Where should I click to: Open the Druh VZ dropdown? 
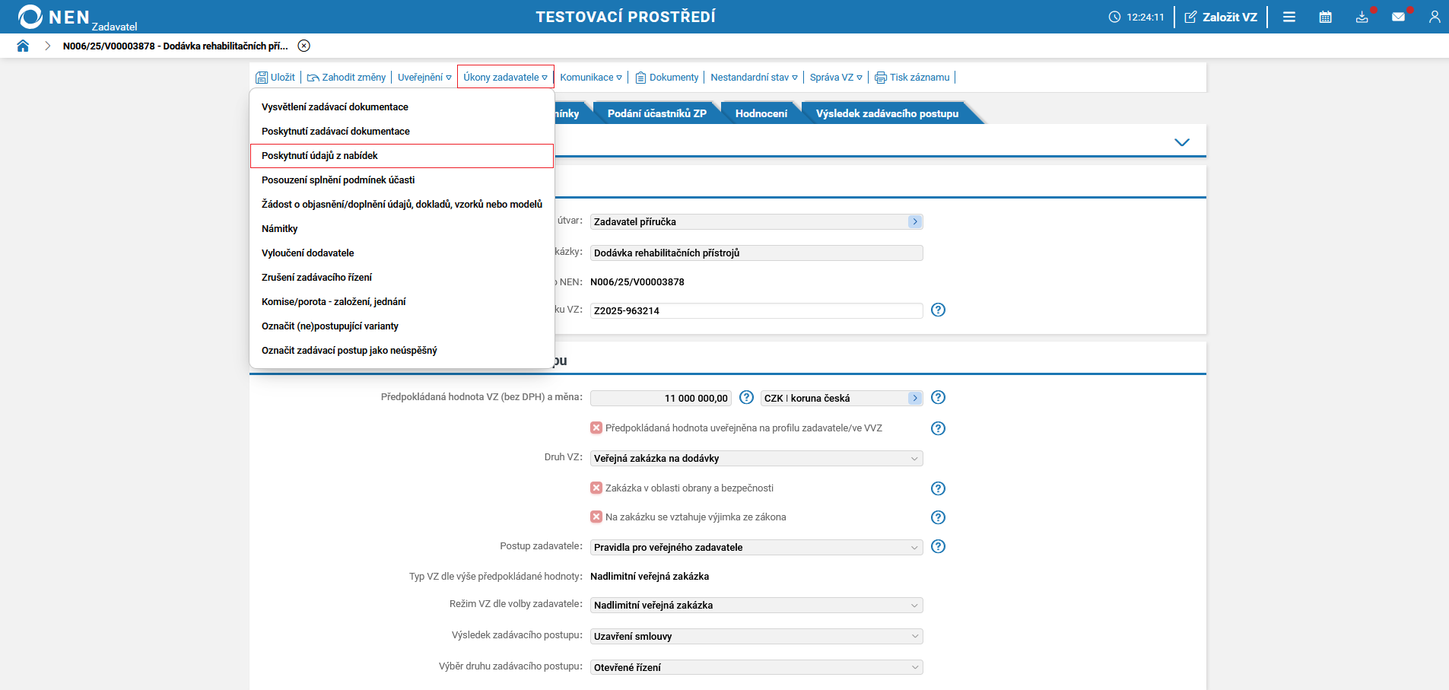(x=756, y=458)
